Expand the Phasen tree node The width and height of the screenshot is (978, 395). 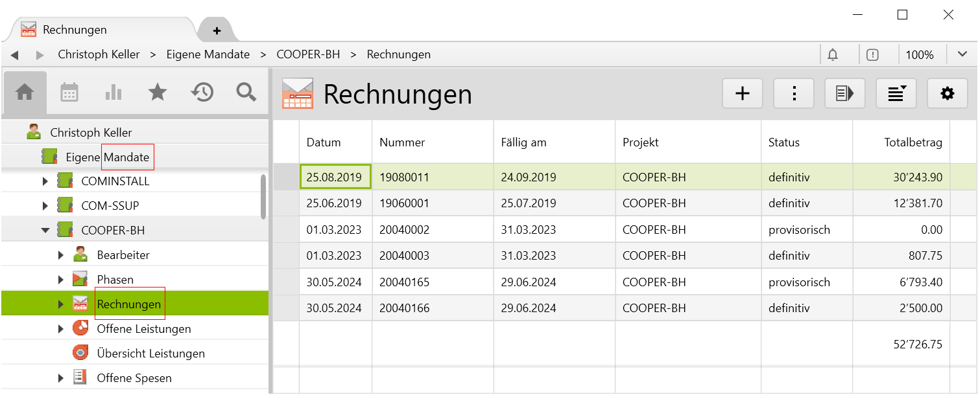coord(60,280)
